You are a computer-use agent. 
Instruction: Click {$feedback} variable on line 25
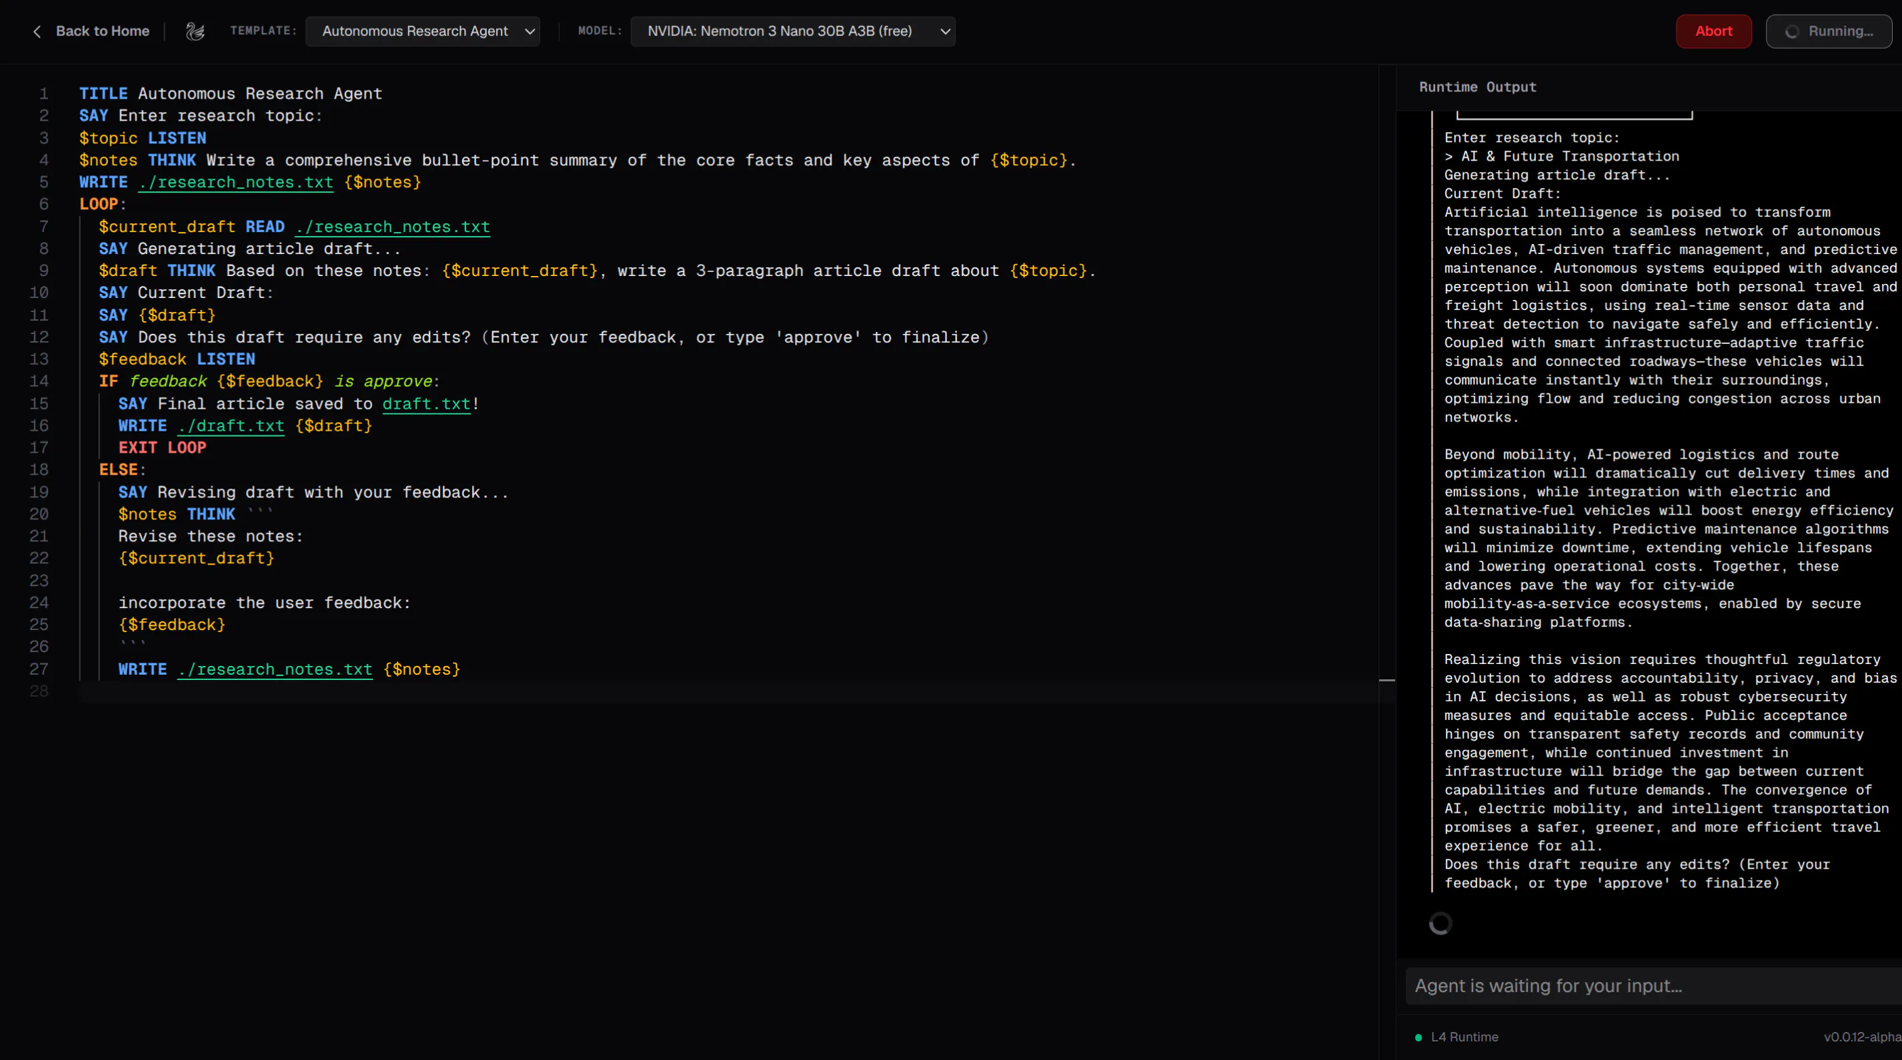(172, 625)
